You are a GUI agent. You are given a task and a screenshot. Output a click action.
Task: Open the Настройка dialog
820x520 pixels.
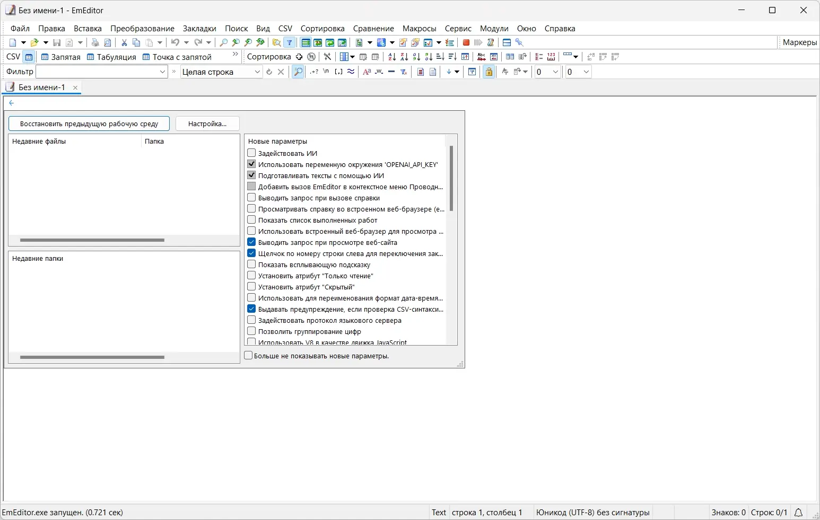pos(207,124)
